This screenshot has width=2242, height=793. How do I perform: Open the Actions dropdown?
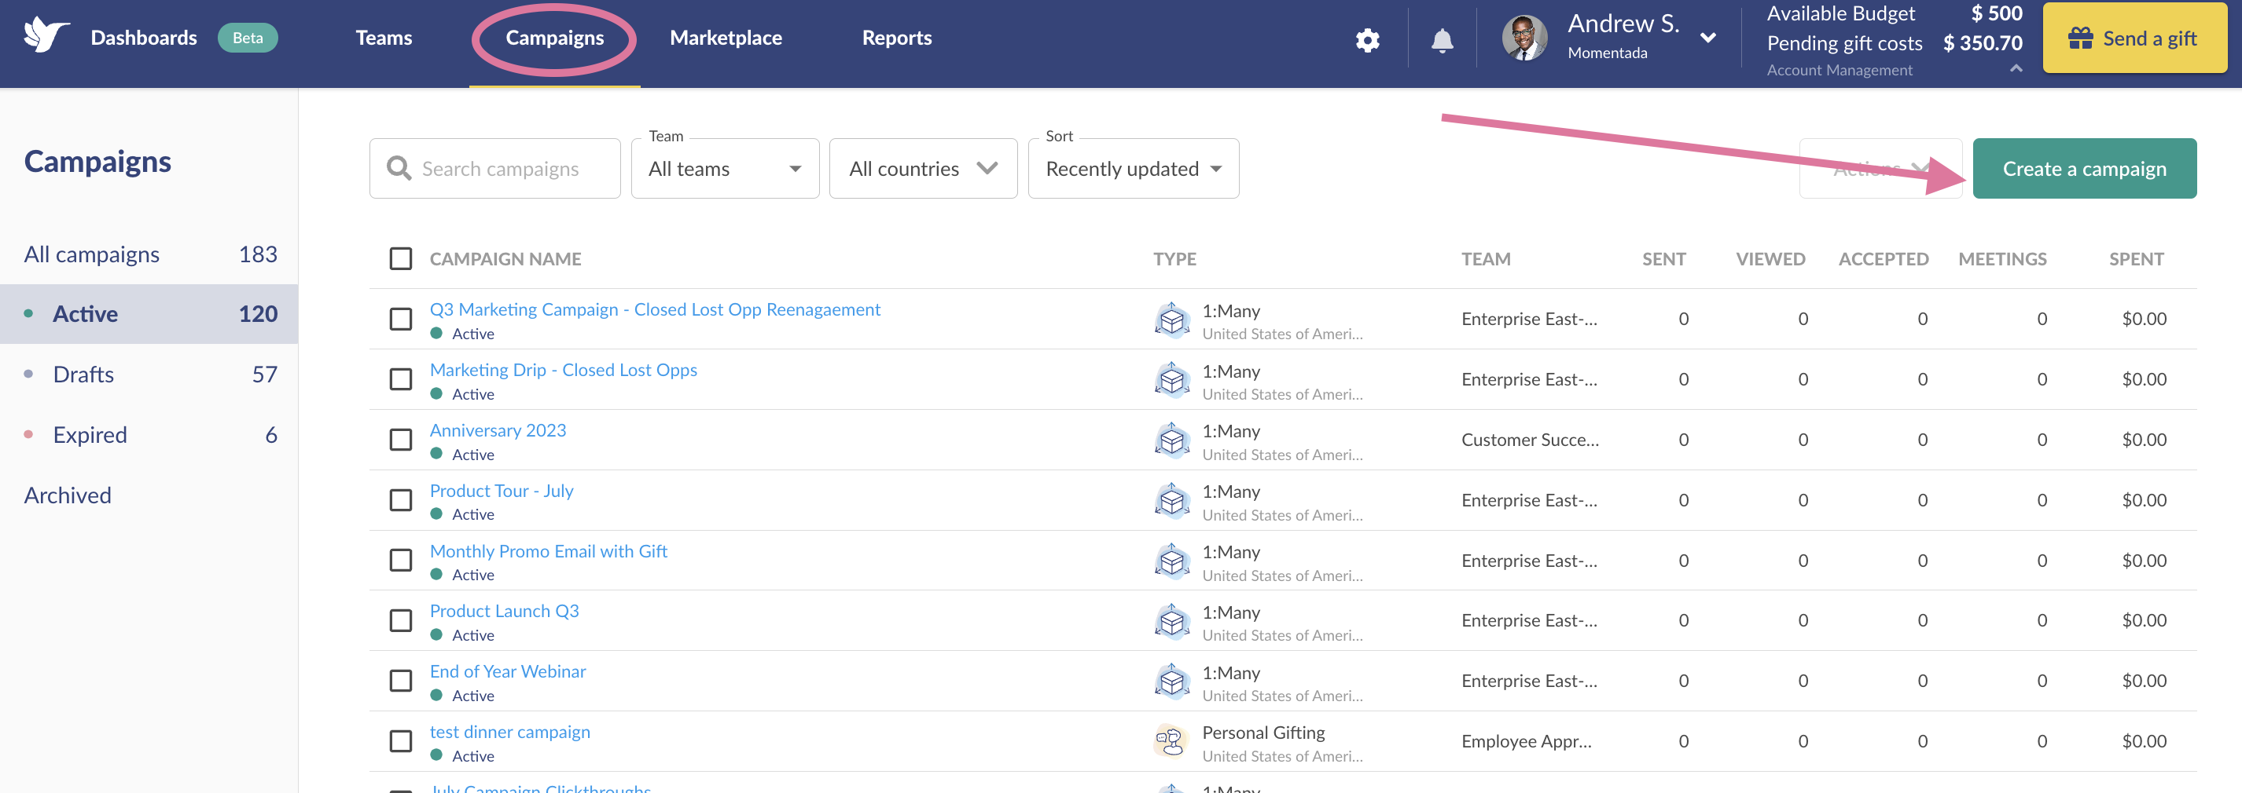(x=1880, y=169)
